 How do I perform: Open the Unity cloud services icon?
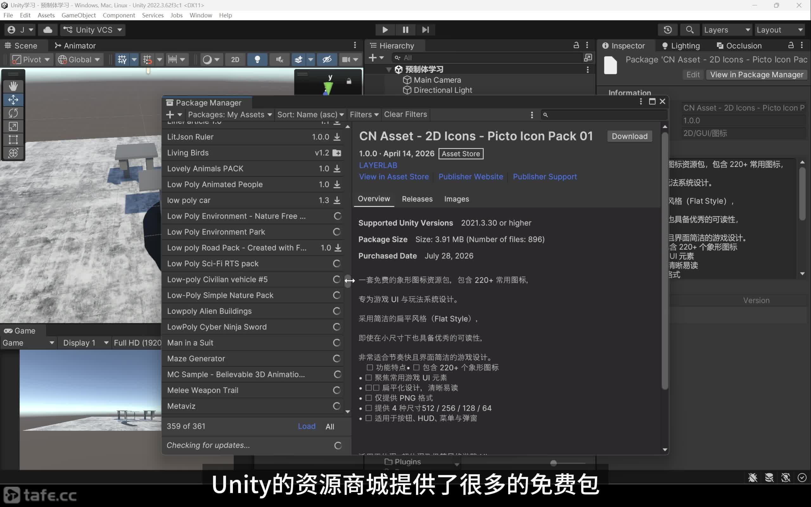click(48, 30)
